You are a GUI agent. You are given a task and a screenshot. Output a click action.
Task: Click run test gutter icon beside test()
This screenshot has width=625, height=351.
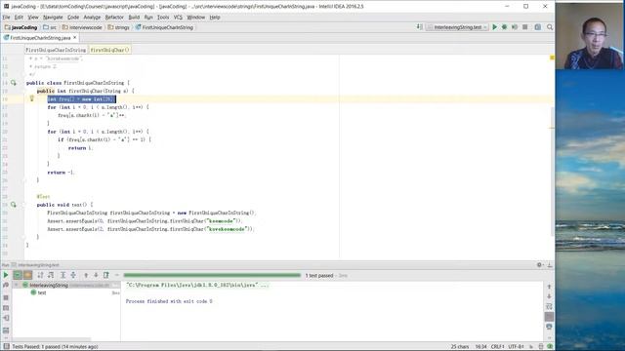[14, 205]
